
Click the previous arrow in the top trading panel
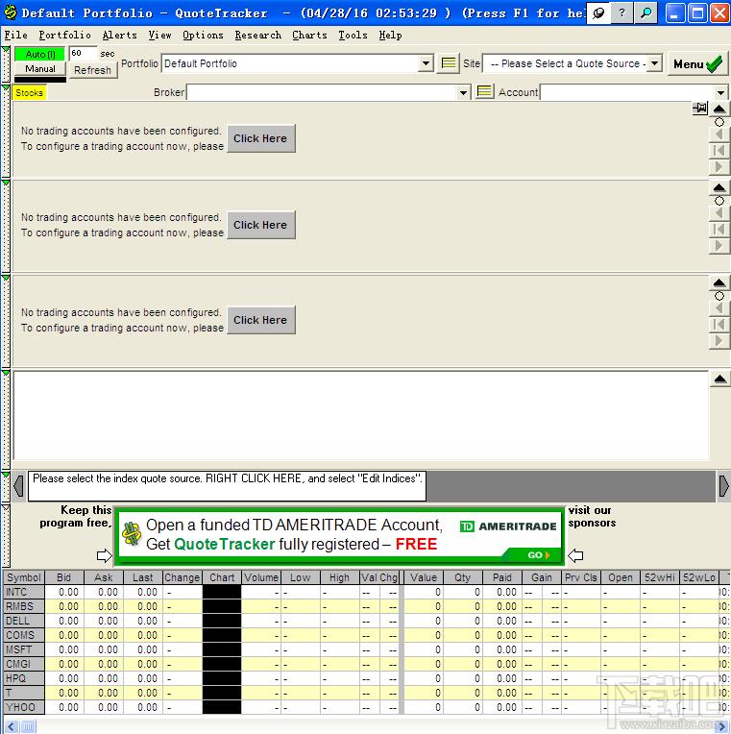point(719,135)
